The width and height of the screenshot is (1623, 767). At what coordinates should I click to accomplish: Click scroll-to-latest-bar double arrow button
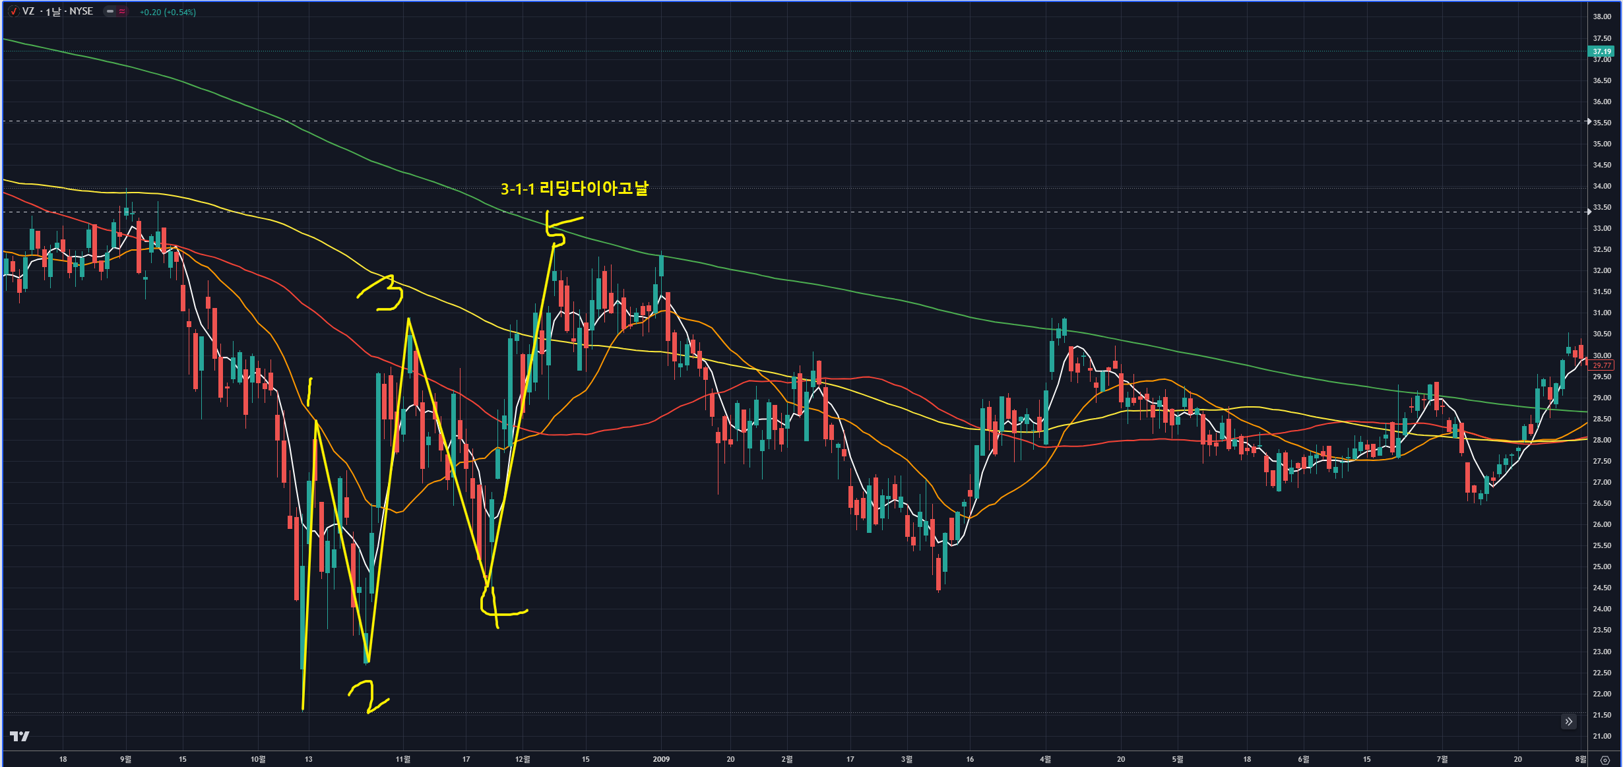coord(1569,721)
